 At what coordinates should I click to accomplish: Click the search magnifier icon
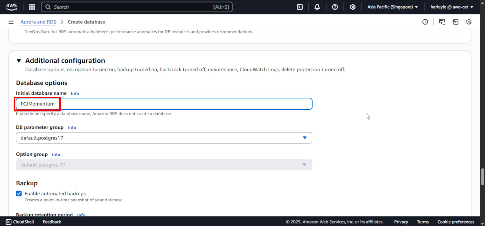point(48,7)
